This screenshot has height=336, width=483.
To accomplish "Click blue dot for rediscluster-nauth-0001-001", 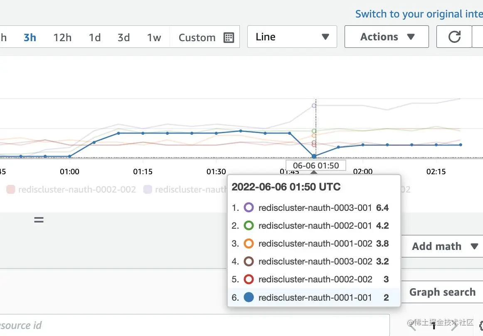I will coord(249,297).
